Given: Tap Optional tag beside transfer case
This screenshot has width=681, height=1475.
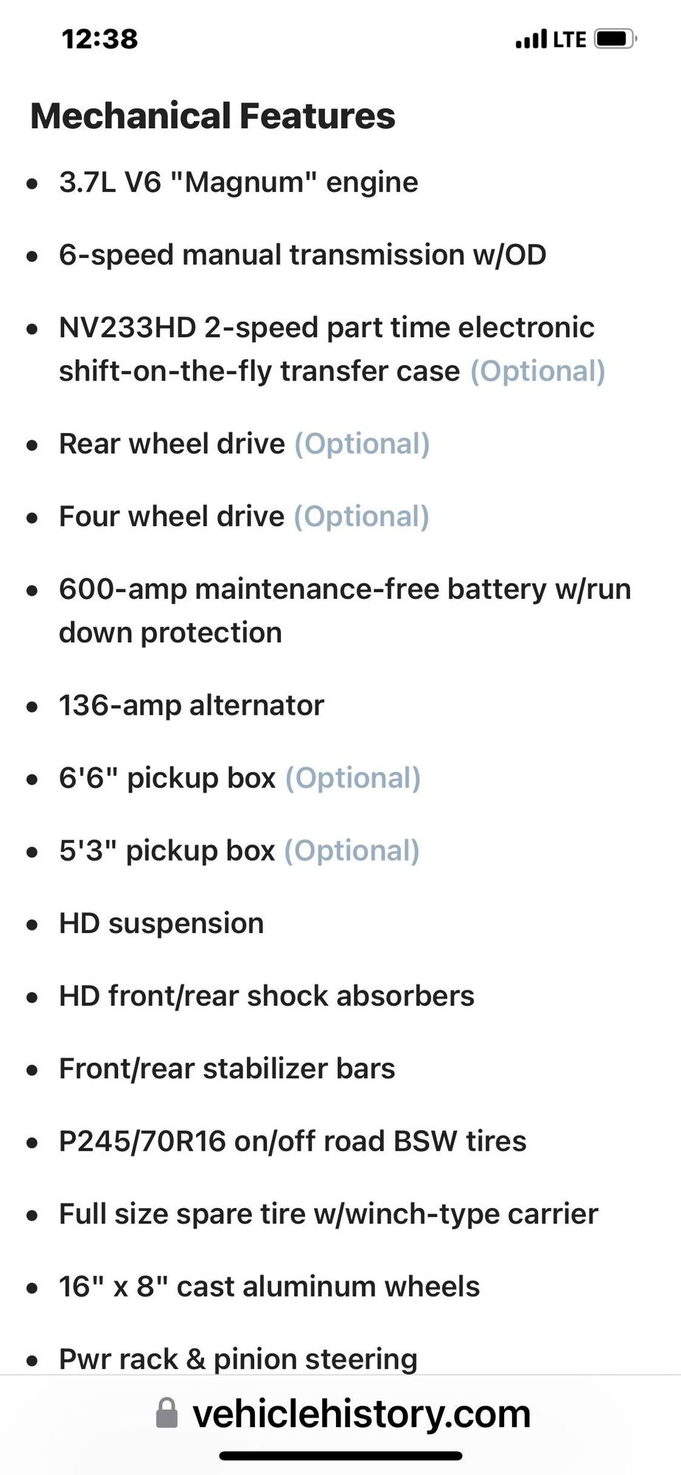Looking at the screenshot, I should tap(538, 371).
